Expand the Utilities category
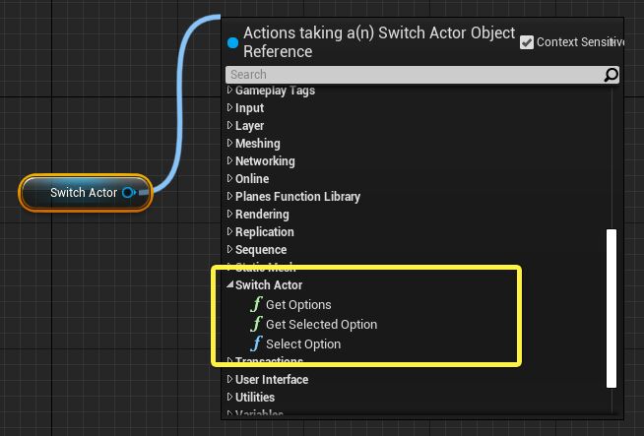 (230, 397)
